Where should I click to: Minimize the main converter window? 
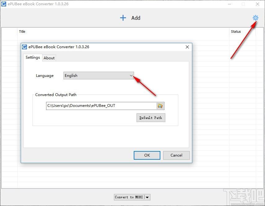click(229, 4)
